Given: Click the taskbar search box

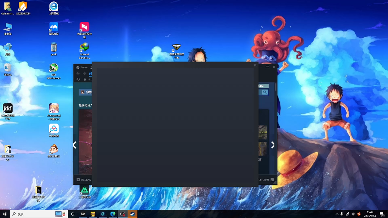Looking at the screenshot, I should [39, 214].
